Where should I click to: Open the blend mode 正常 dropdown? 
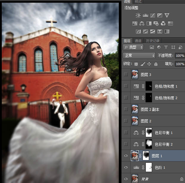tap(139, 56)
